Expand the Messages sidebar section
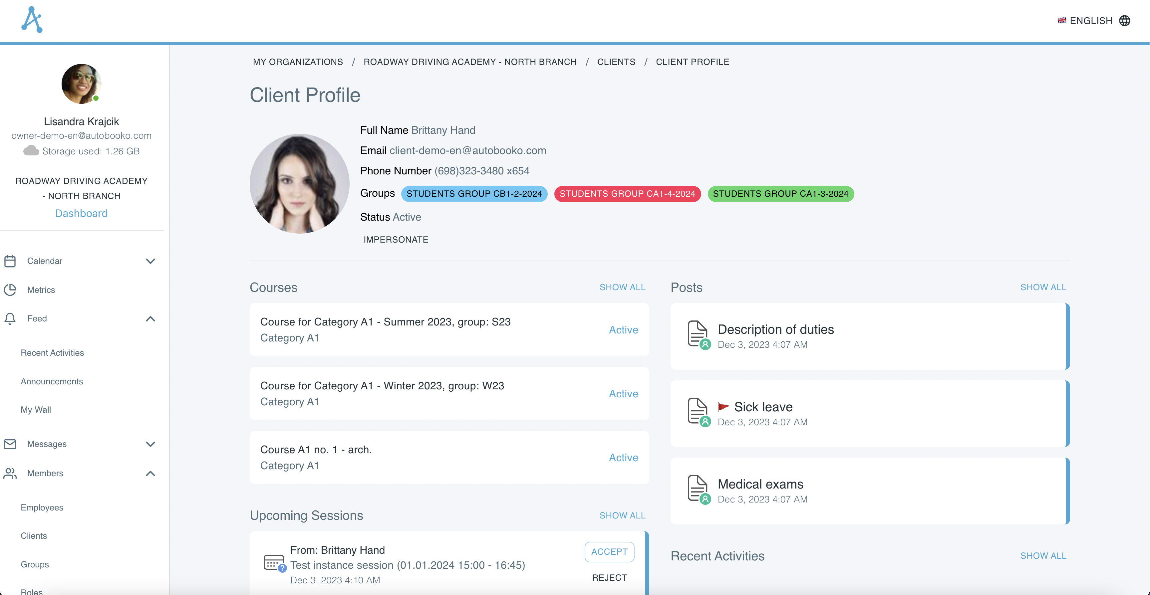 click(150, 444)
